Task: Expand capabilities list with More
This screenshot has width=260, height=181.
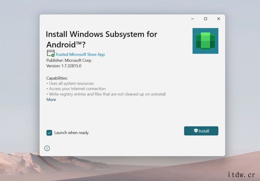Action: 51,100
